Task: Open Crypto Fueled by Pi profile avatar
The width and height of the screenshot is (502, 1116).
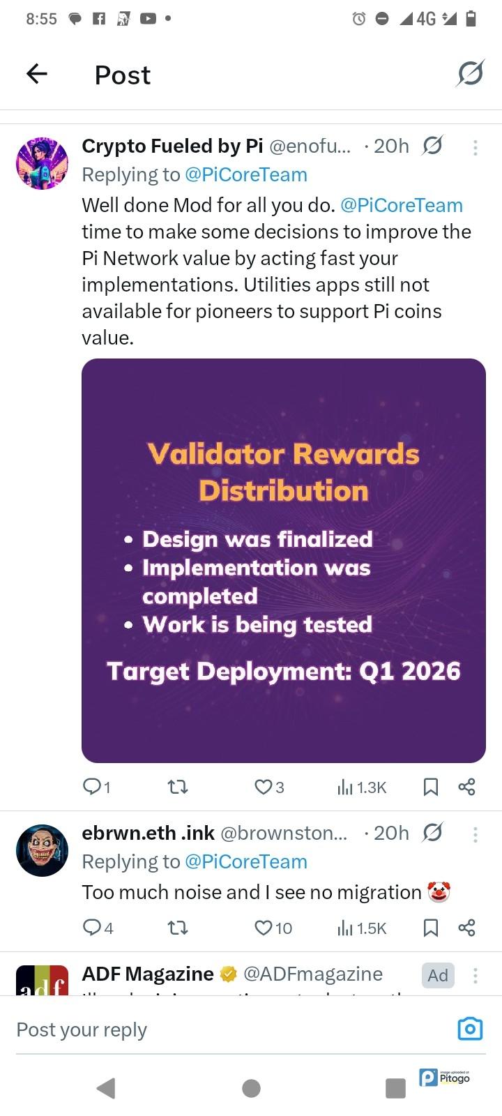Action: click(x=42, y=163)
